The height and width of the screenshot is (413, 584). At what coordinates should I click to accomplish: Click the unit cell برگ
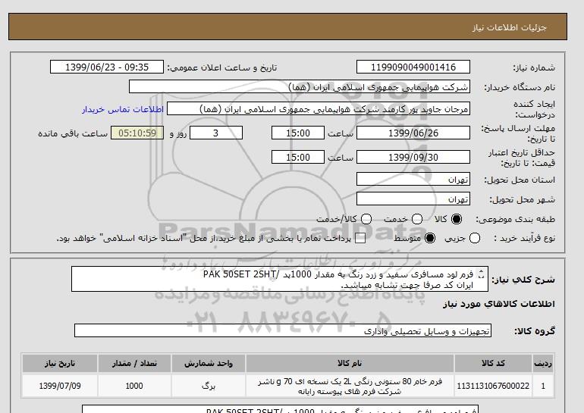tap(209, 386)
